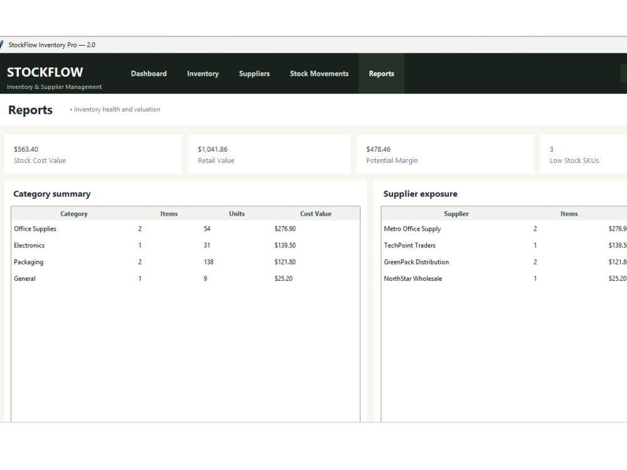This screenshot has width=627, height=470.
Task: Select the Electronics category row
Action: tap(186, 246)
